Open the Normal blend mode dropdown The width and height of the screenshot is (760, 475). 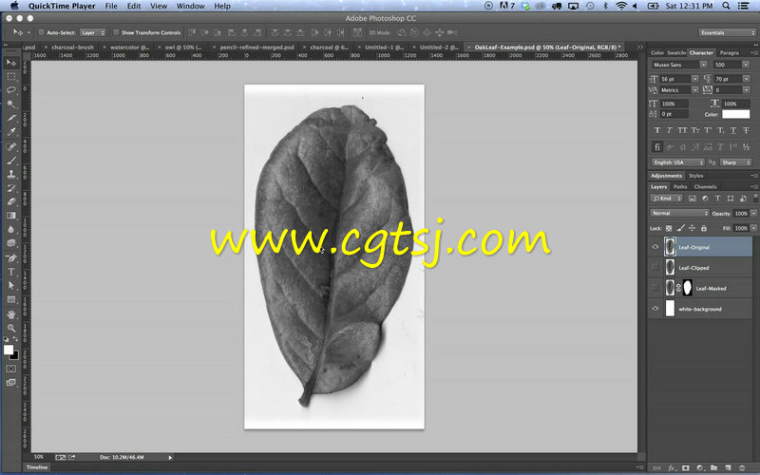point(679,213)
